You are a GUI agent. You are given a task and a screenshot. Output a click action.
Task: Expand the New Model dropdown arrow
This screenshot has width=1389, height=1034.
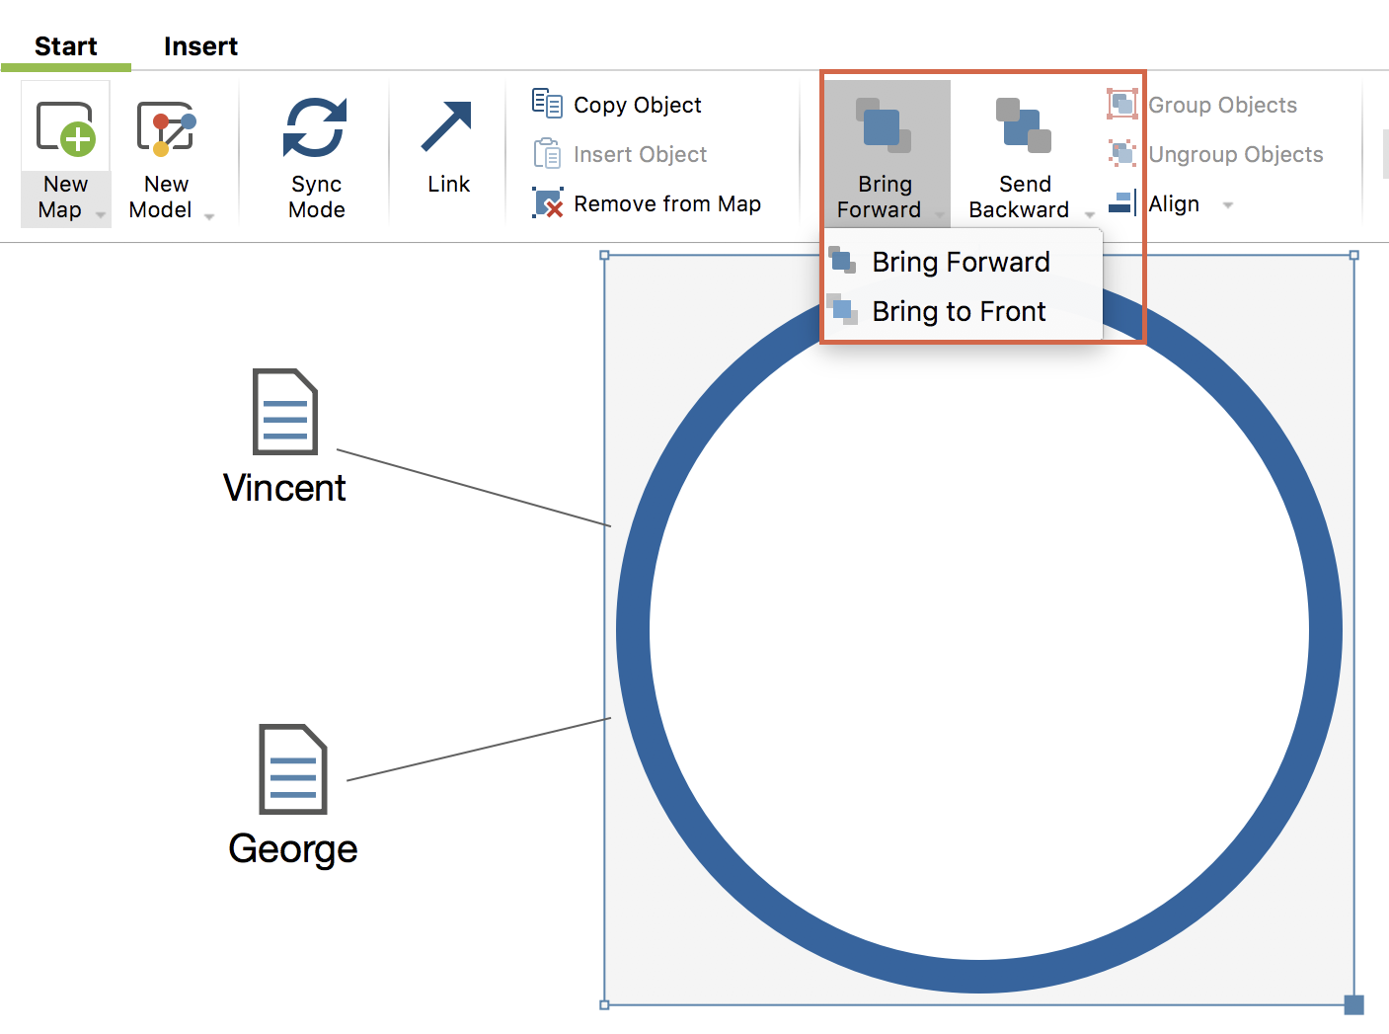[209, 215]
